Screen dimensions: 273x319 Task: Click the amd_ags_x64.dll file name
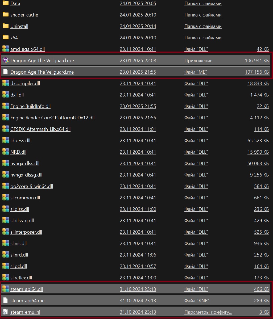coord(27,49)
